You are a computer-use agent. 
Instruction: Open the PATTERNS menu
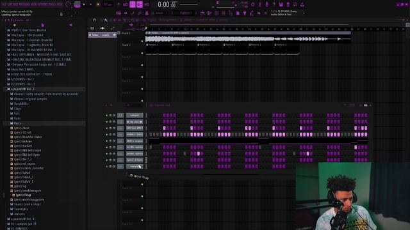pos(24,4)
